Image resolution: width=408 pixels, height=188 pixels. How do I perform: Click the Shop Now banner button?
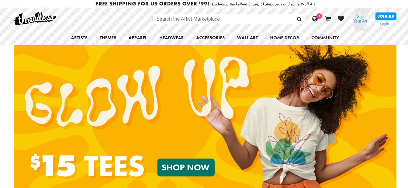coord(186,167)
